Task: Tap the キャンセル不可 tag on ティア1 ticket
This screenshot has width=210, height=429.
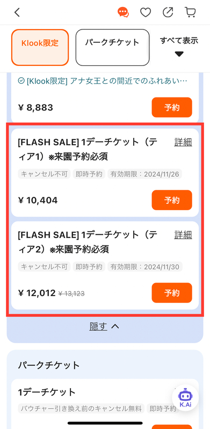Action: (x=44, y=174)
